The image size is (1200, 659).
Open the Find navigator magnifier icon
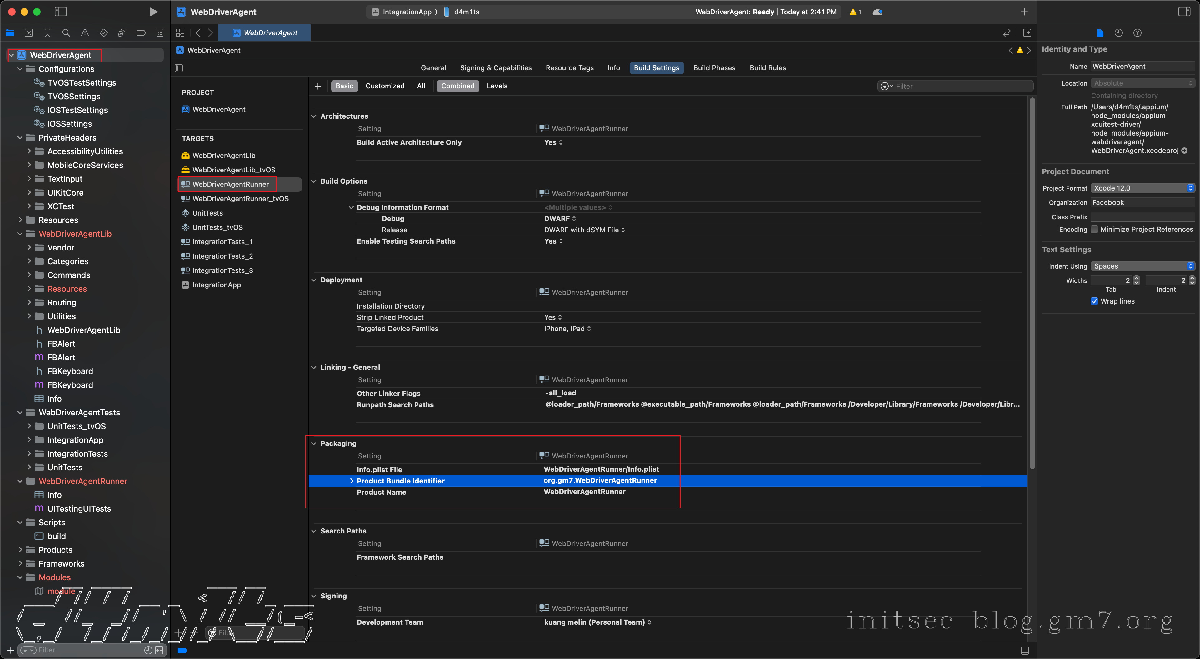point(66,32)
